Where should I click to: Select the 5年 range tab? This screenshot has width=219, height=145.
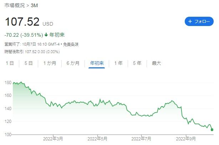click(x=137, y=63)
